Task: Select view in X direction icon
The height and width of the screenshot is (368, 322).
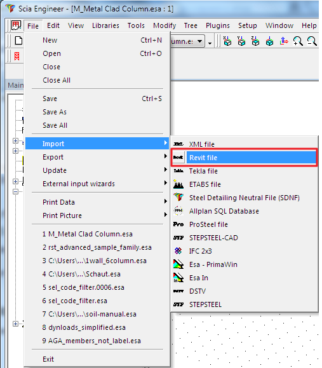Action: 227,41
